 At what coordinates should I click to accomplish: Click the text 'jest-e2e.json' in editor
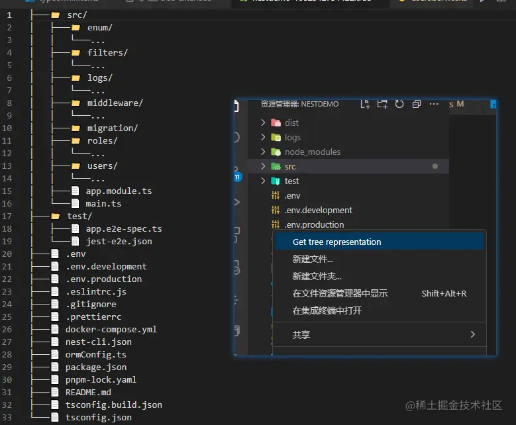coord(119,242)
